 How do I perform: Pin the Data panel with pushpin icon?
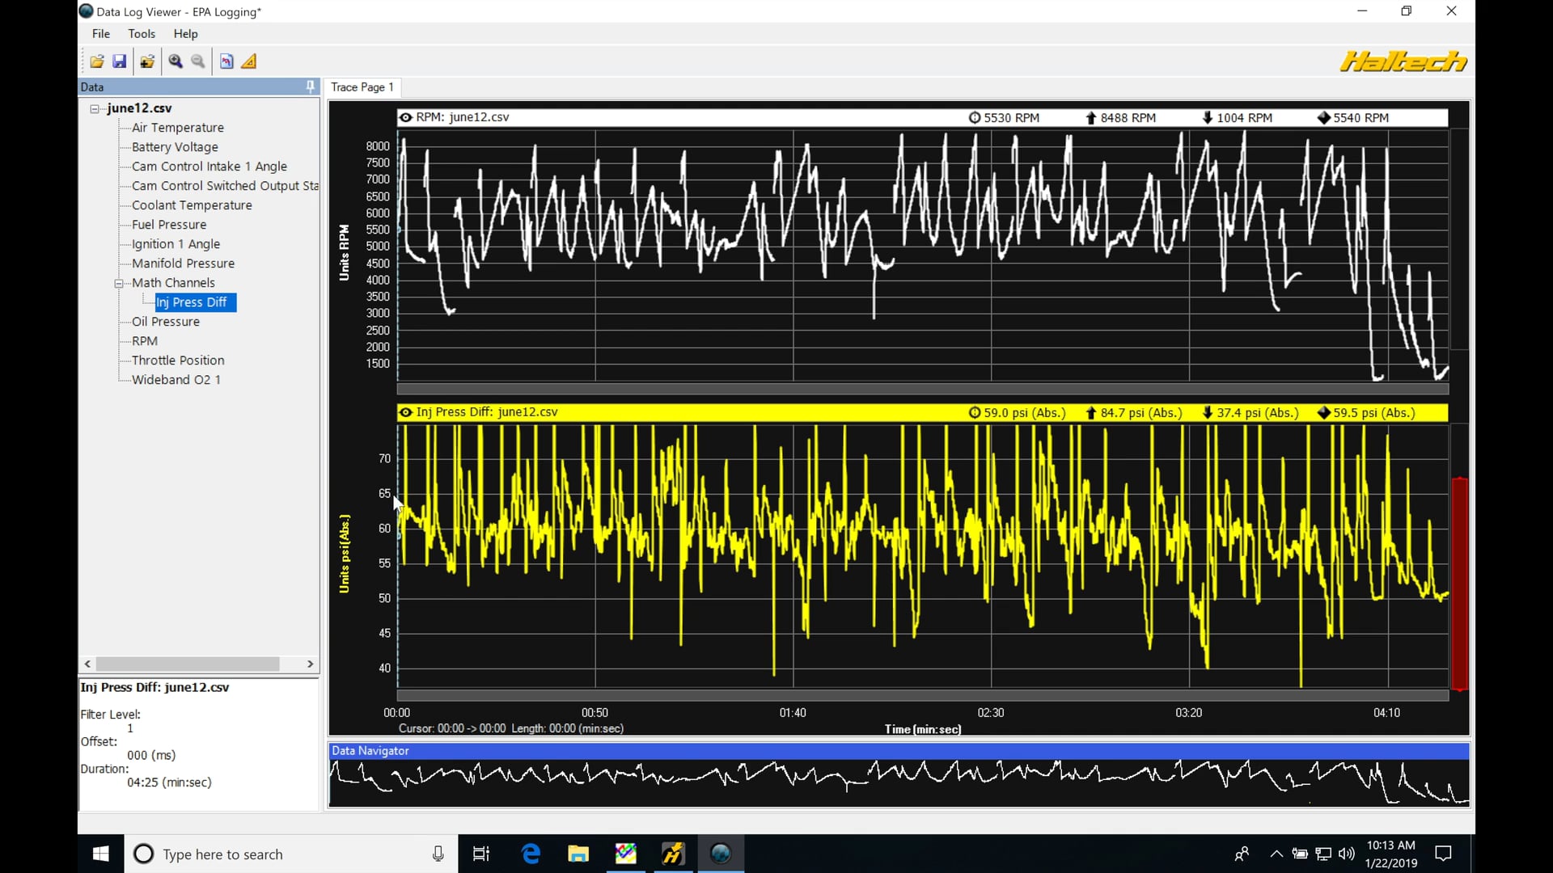[310, 86]
